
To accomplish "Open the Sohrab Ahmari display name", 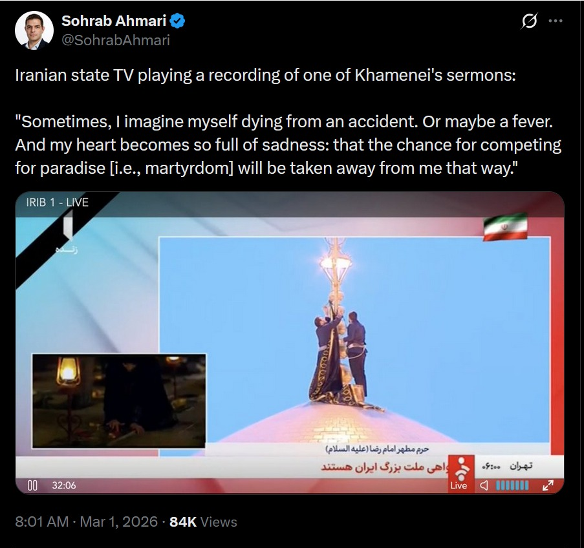I will pyautogui.click(x=114, y=21).
